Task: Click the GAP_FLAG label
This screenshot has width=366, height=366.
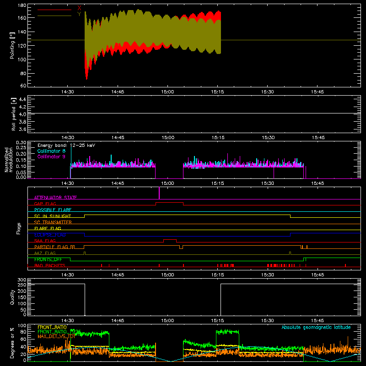Action: 45,204
